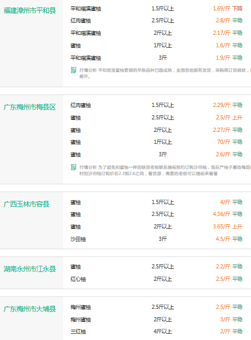Click the 70/斤 平稳 price entry
Screen dimensions: 251x340
click(x=230, y=142)
